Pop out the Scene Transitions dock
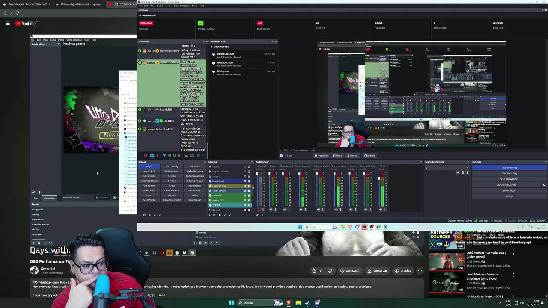548x308 pixels. point(468,162)
